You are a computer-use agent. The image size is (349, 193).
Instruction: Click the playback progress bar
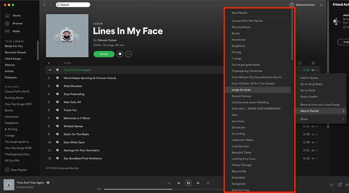tap(163, 189)
